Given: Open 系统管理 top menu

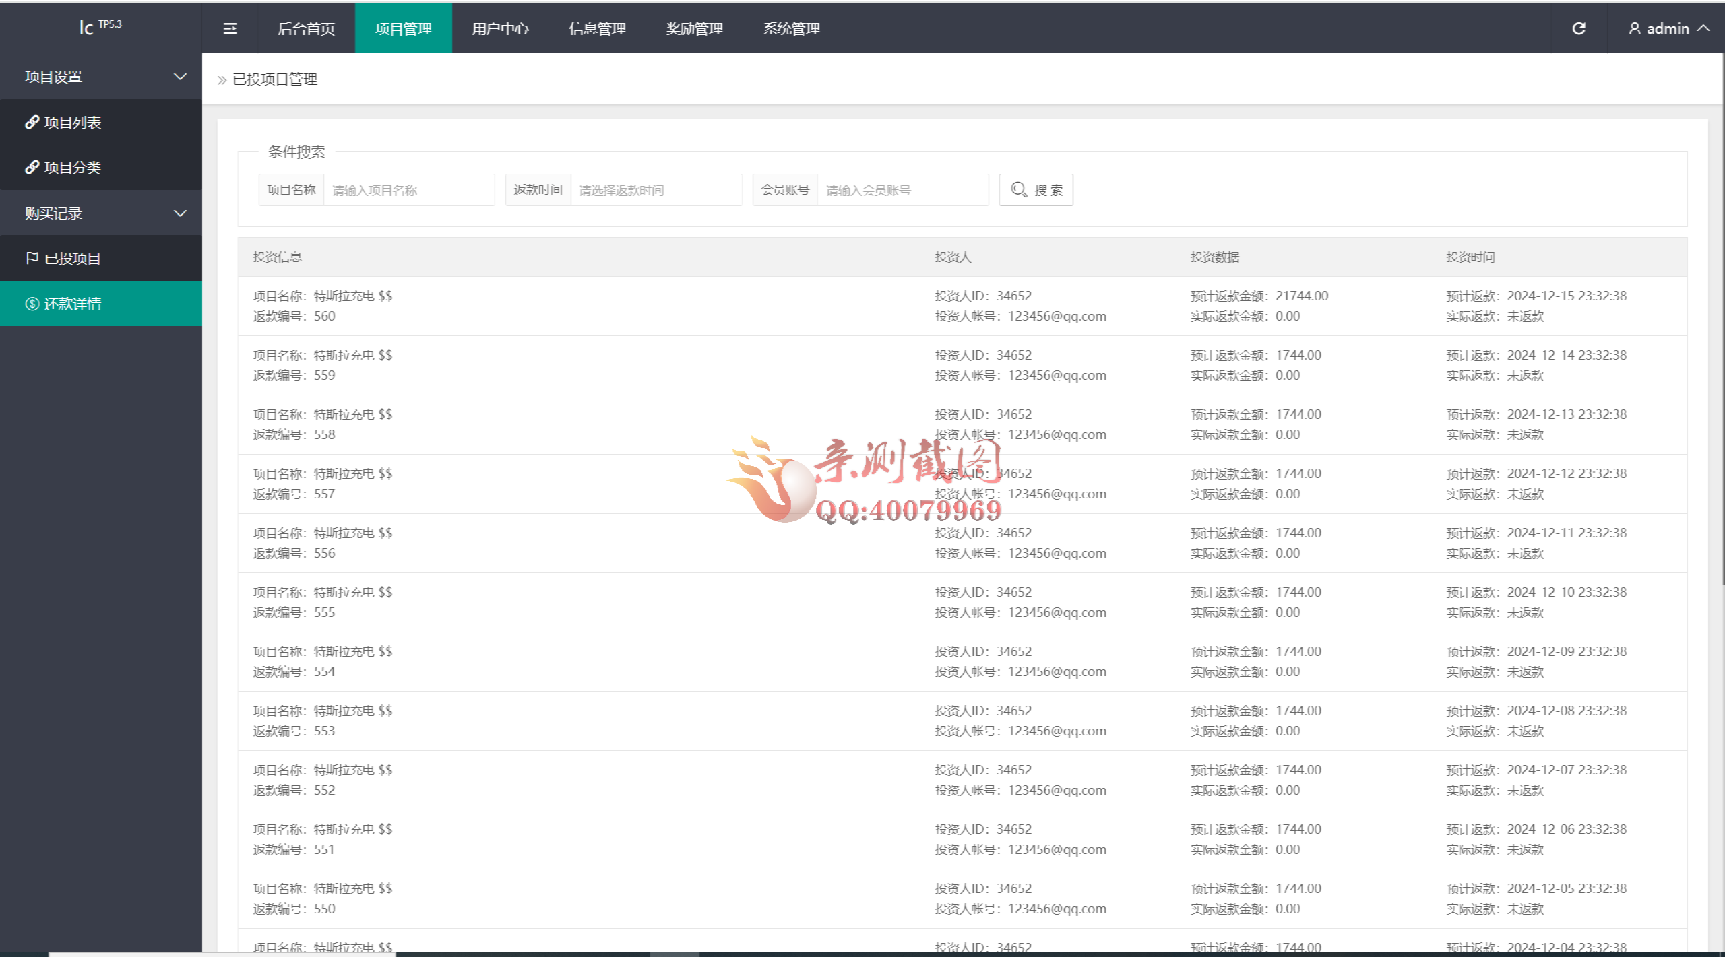Looking at the screenshot, I should point(791,28).
